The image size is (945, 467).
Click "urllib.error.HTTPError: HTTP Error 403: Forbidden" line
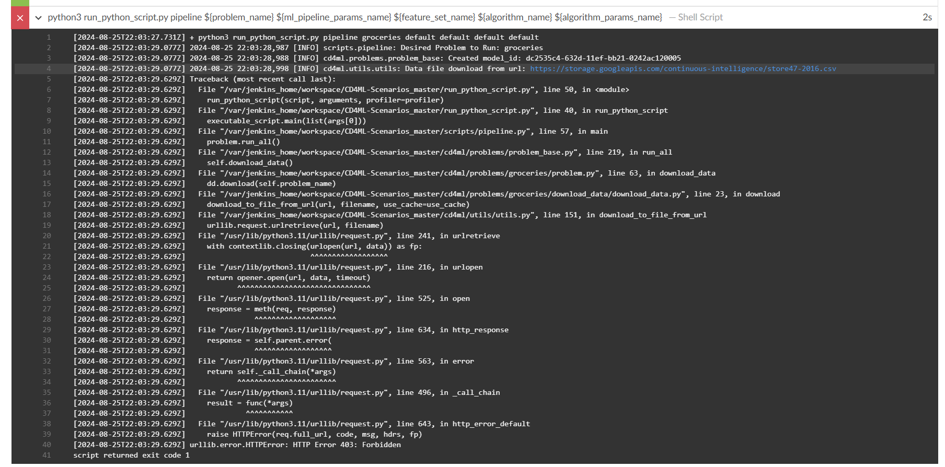pos(295,445)
